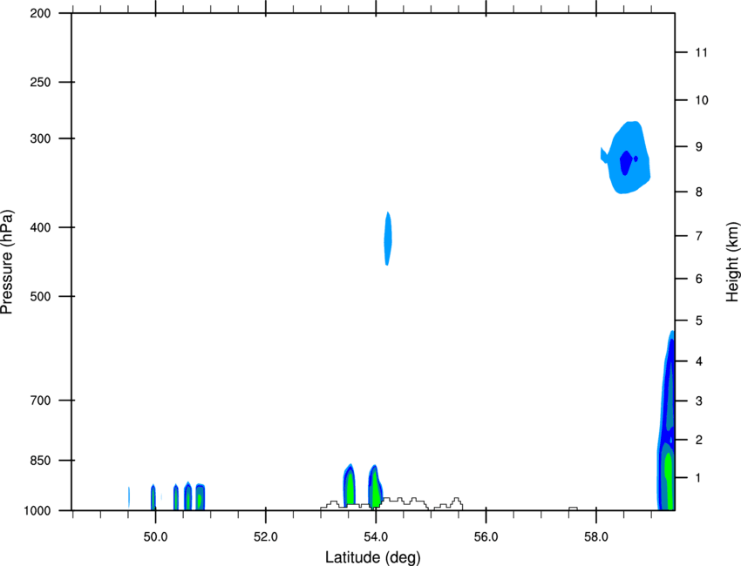Image resolution: width=741 pixels, height=566 pixels.
Task: Click the 6 km height label
Action: coord(699,279)
